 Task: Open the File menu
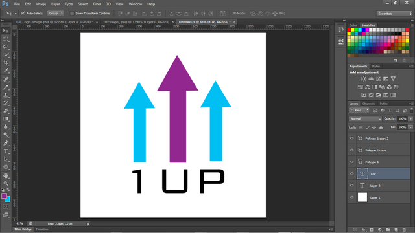point(17,4)
